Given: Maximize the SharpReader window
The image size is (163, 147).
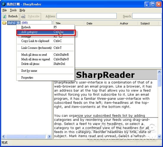Looking at the screenshot, I should [x=153, y=4].
